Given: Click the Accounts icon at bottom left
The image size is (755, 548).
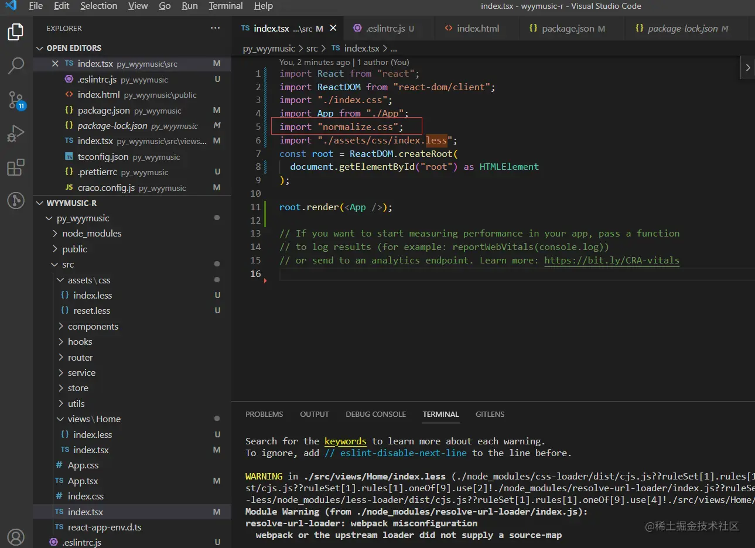Looking at the screenshot, I should (x=16, y=536).
